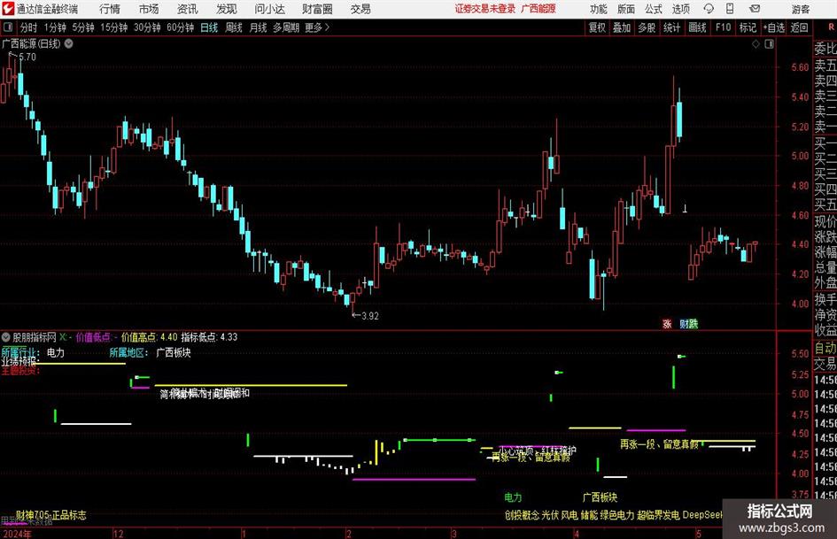Click the 2024年 year marker on time axis
The width and height of the screenshot is (837, 539).
(x=17, y=534)
